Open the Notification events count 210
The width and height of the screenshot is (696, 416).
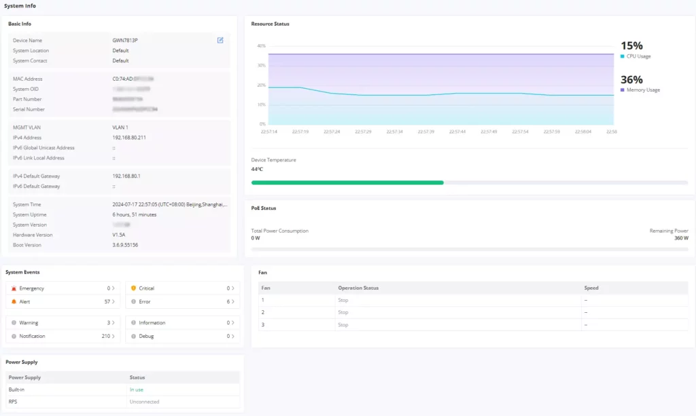[x=105, y=336]
